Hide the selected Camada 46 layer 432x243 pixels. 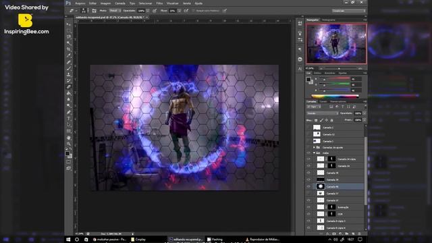tap(308, 186)
